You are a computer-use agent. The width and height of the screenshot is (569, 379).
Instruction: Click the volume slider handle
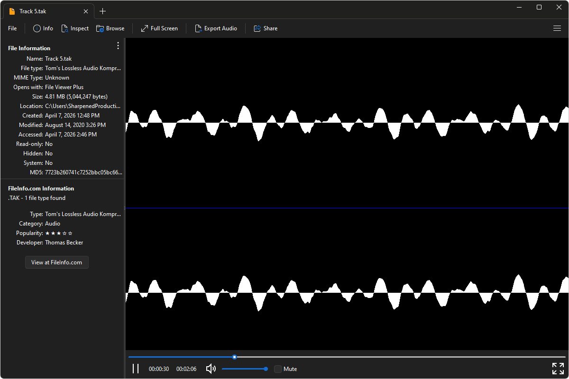click(266, 369)
